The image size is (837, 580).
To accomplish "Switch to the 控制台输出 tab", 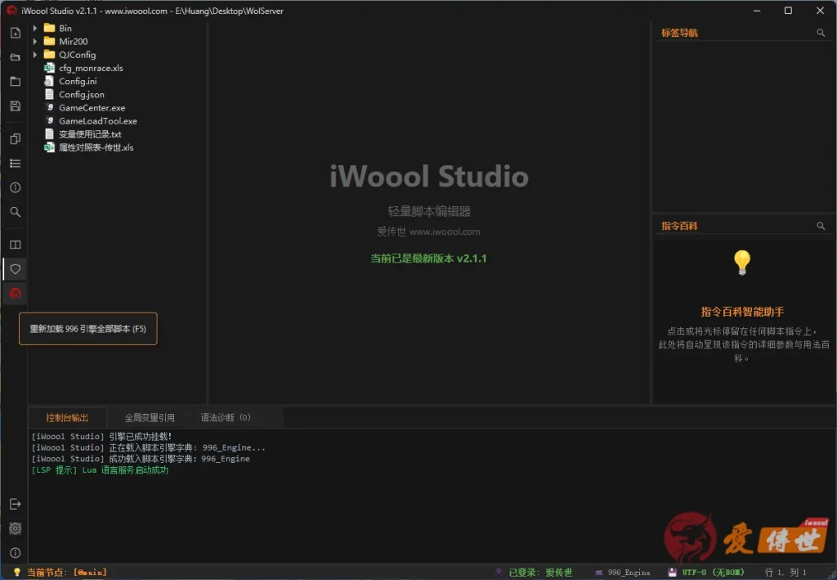I will pos(67,418).
